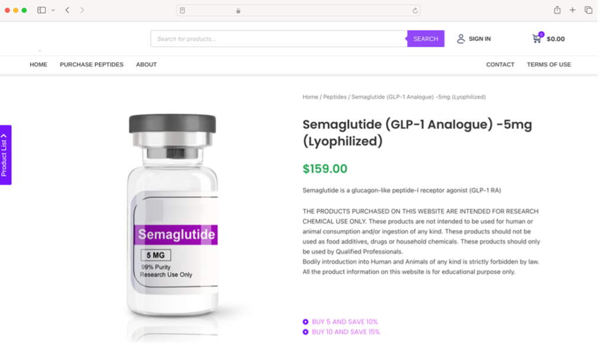This screenshot has height=345, width=600.
Task: Show the tab overview icon
Action: point(588,10)
